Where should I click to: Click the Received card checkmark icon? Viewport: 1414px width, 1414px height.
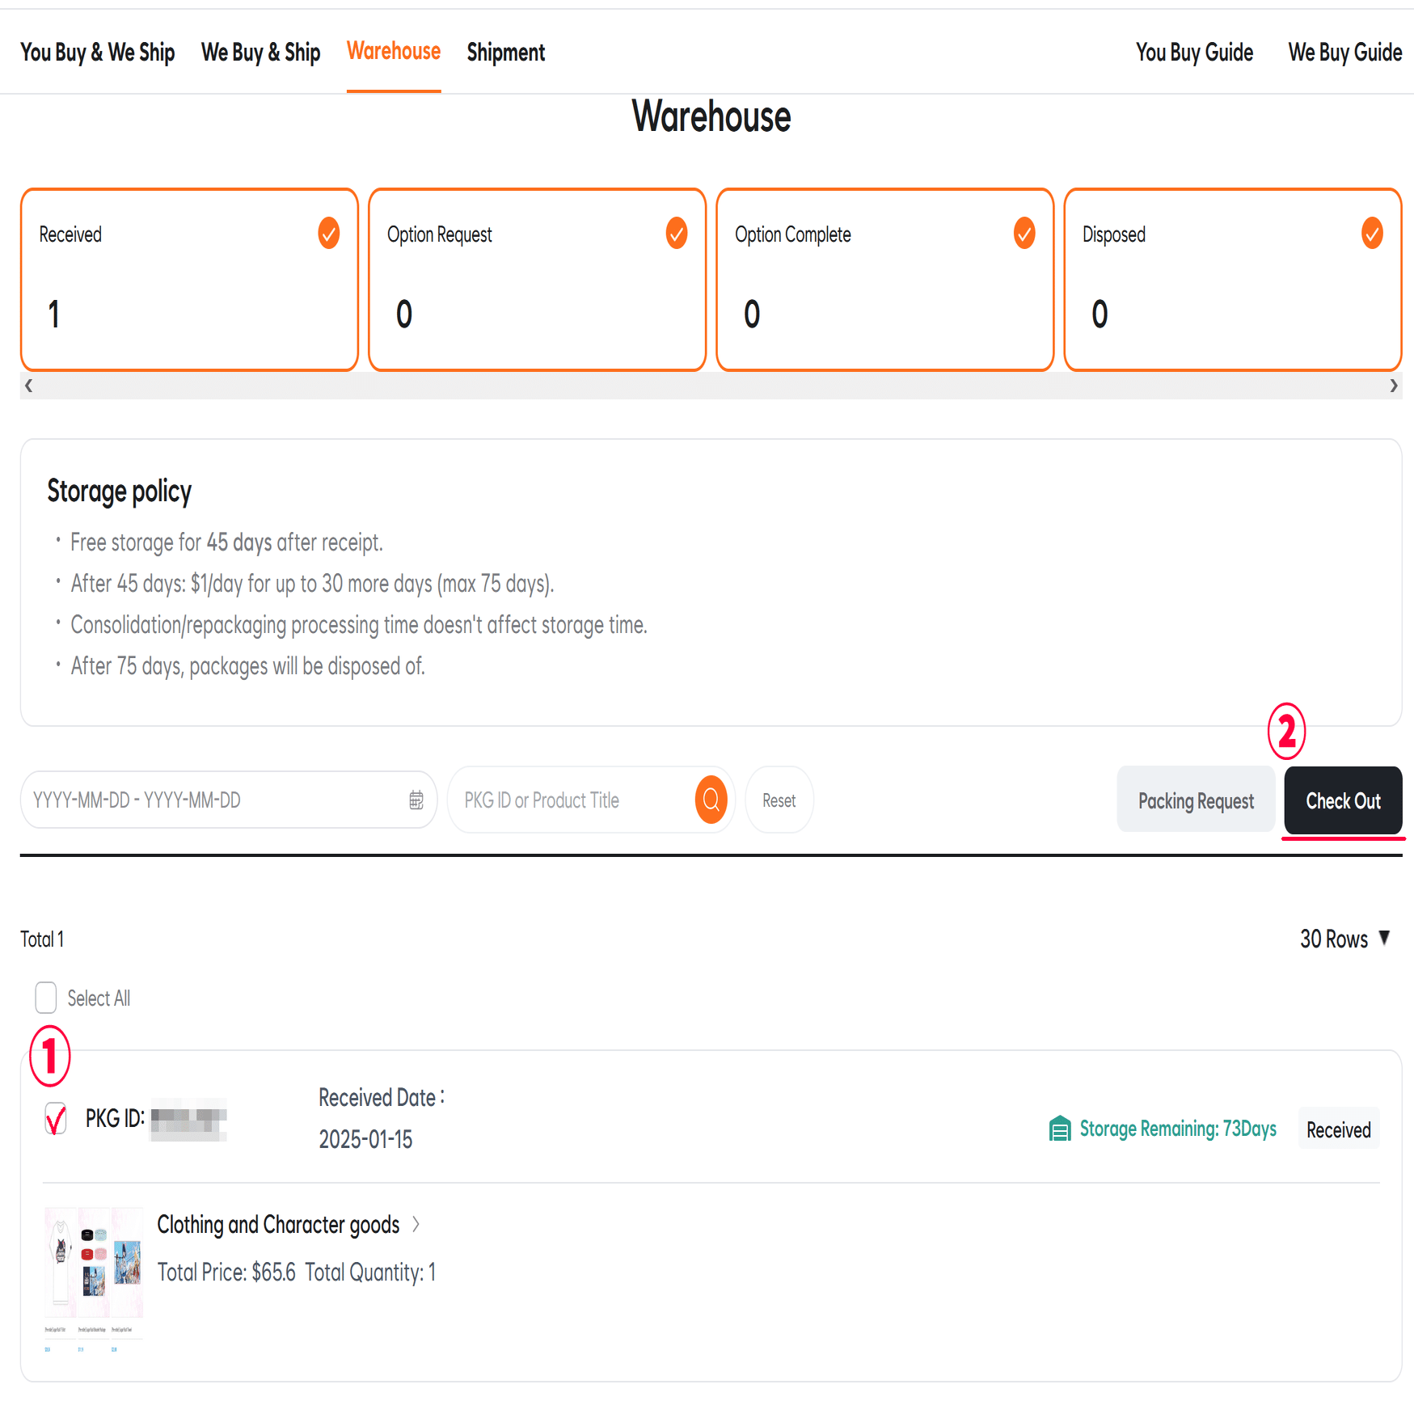328,233
